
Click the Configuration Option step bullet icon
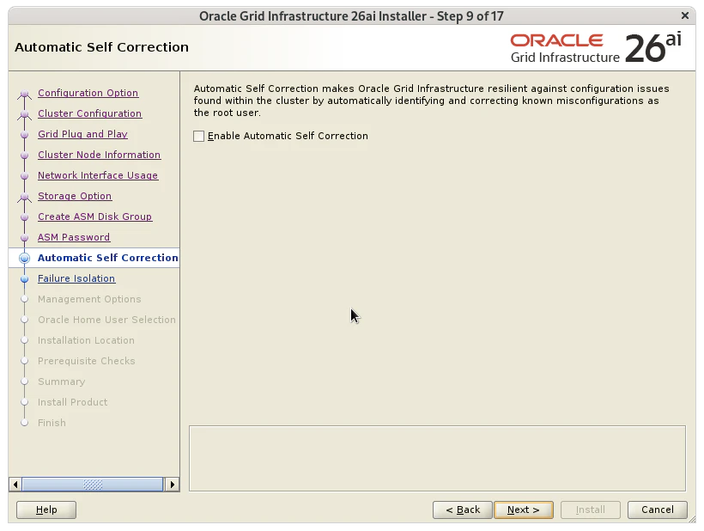click(x=25, y=94)
